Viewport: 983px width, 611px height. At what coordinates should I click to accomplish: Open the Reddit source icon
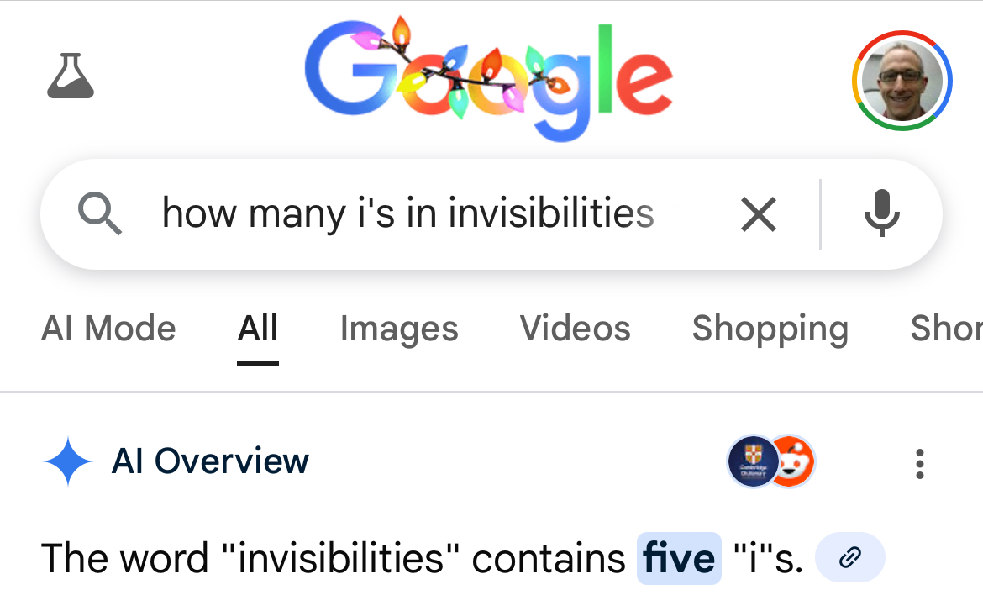(792, 461)
